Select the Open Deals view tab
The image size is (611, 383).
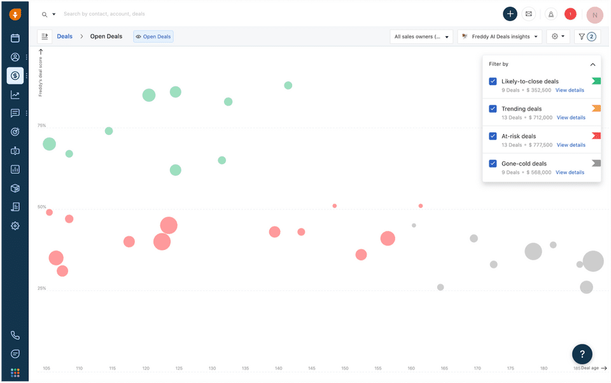[x=153, y=37]
